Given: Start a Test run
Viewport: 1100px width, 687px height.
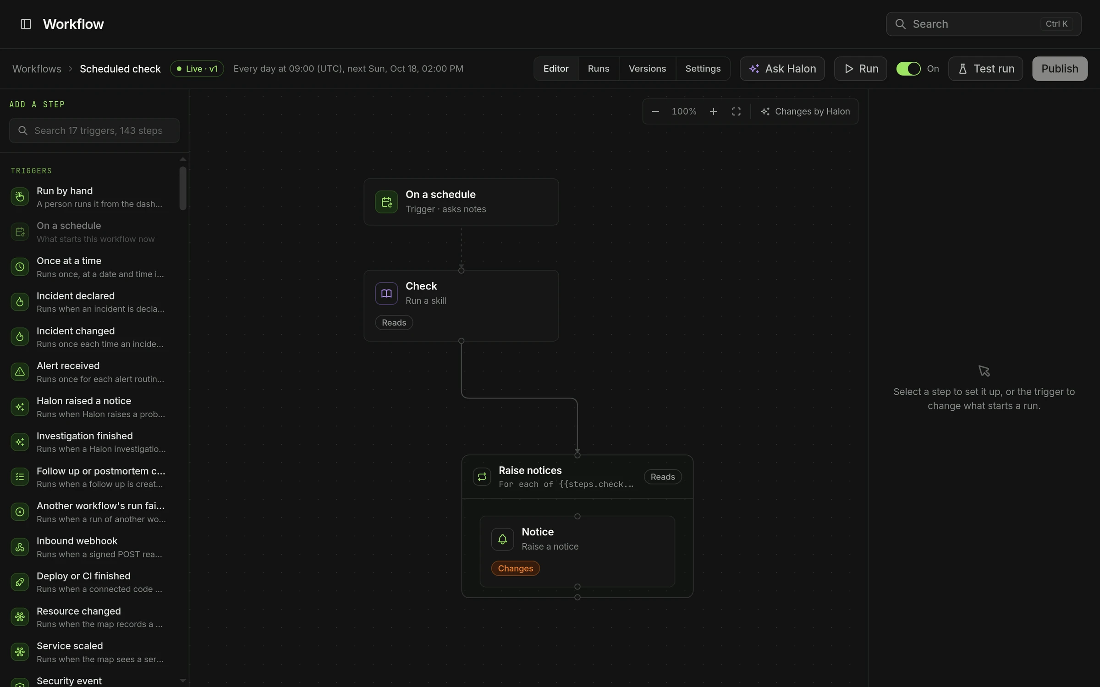Looking at the screenshot, I should [985, 69].
